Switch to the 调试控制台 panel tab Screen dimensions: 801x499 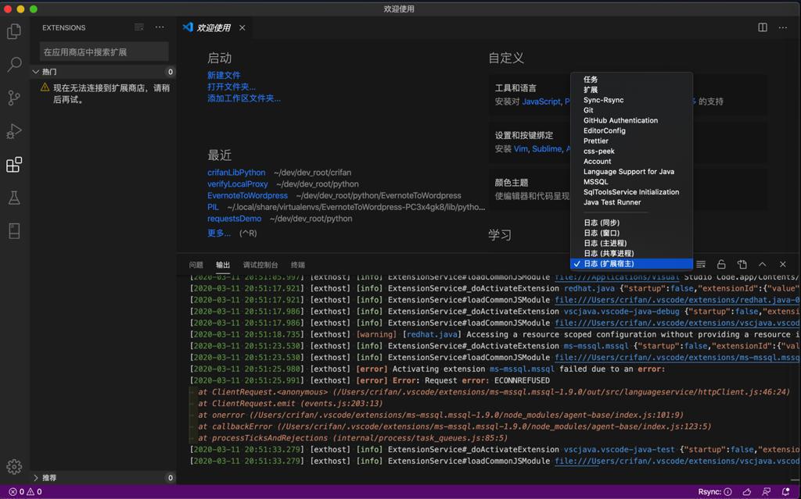[x=260, y=265]
